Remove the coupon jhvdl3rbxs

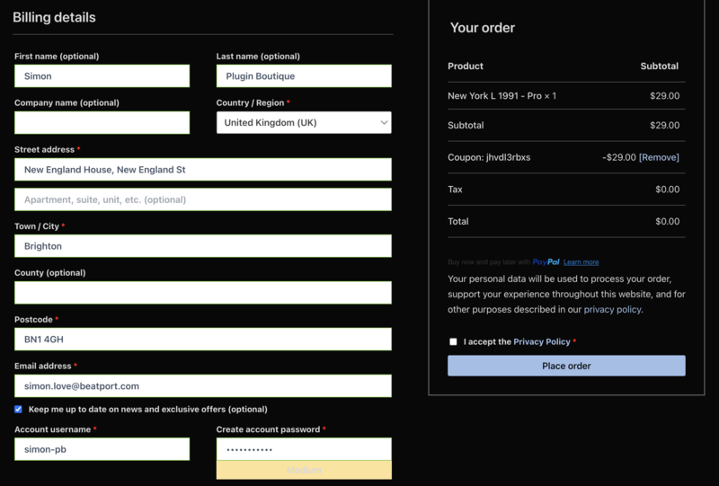[659, 157]
